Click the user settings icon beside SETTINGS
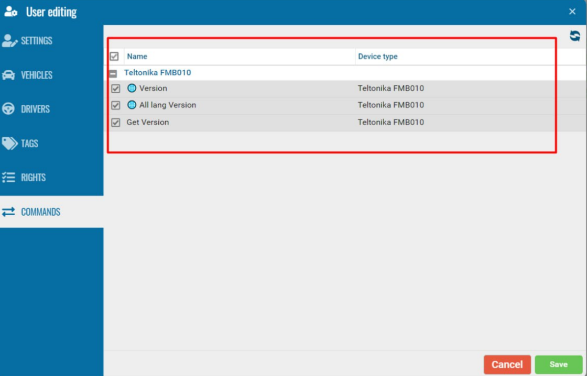This screenshot has height=376, width=587. tap(9, 40)
